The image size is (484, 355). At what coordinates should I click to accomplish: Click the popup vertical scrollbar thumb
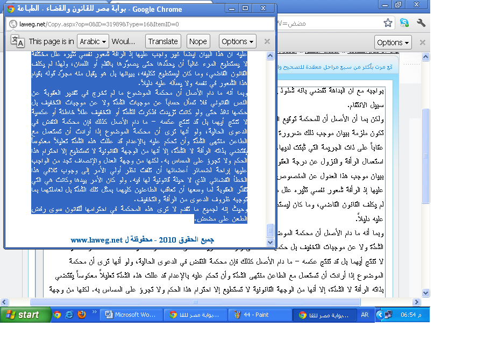tap(270, 230)
